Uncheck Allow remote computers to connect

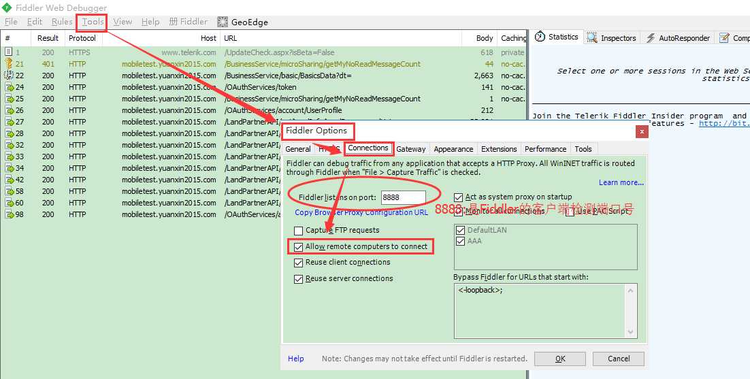click(299, 246)
